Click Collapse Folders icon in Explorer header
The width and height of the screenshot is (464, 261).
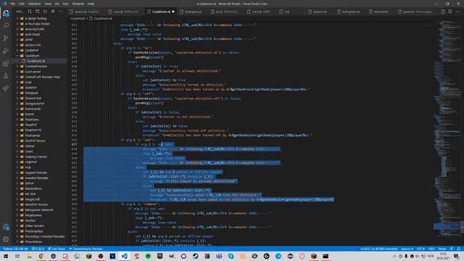click(53, 12)
